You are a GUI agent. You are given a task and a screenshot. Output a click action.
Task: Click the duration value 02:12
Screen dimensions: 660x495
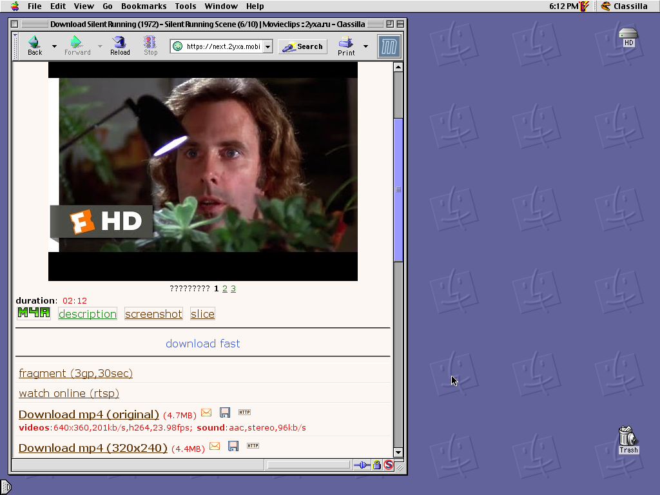point(75,301)
